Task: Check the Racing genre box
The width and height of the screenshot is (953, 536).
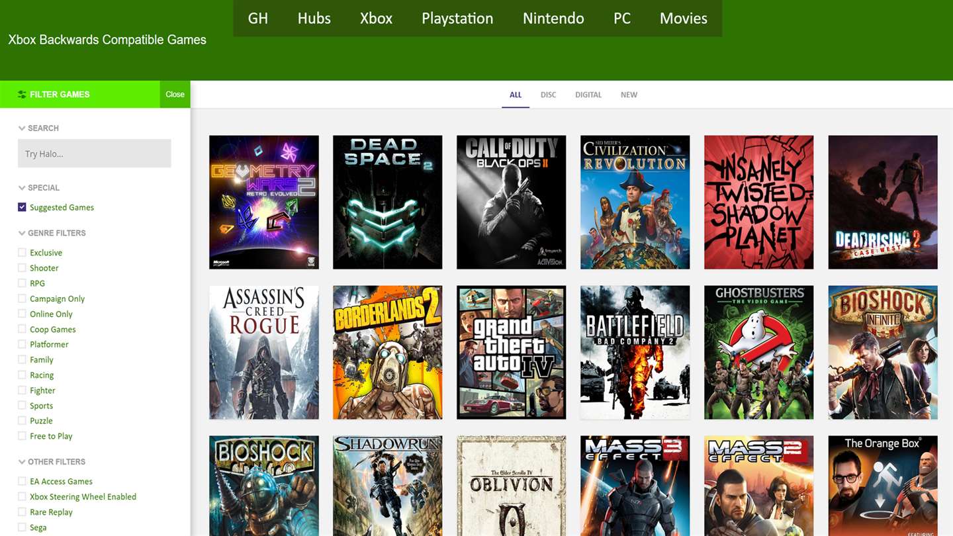Action: tap(22, 375)
